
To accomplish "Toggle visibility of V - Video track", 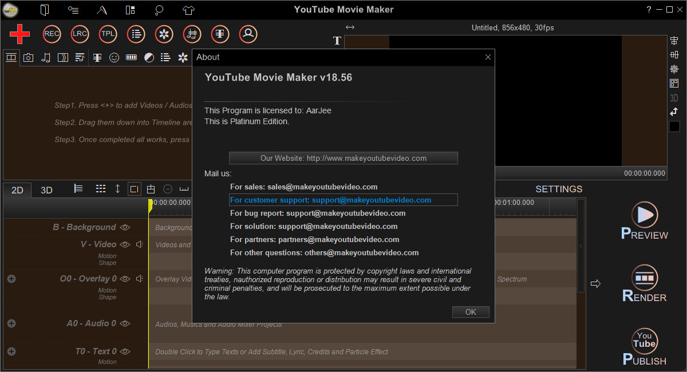I will [125, 244].
